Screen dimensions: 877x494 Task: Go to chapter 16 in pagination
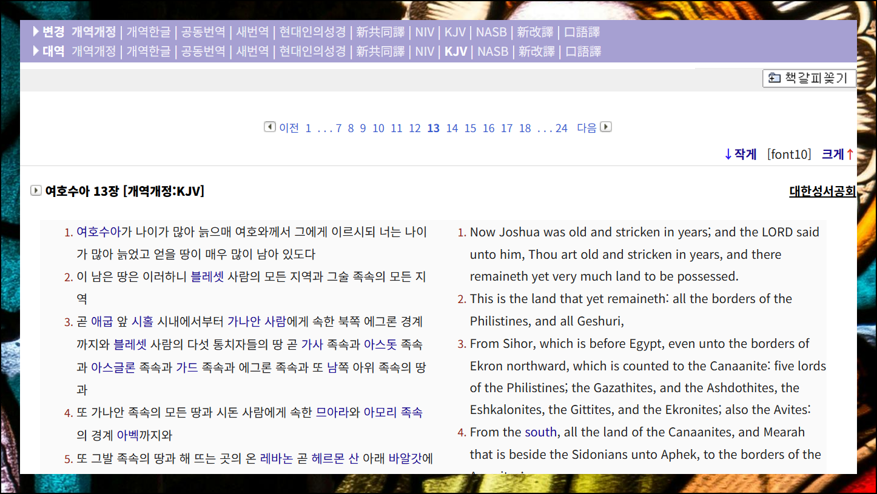488,129
